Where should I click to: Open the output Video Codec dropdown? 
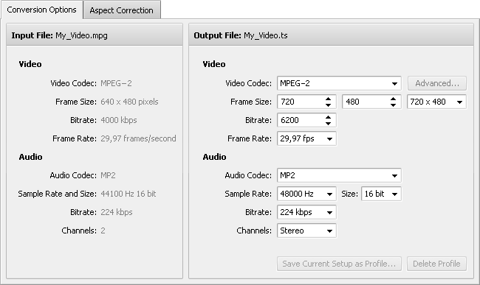339,83
